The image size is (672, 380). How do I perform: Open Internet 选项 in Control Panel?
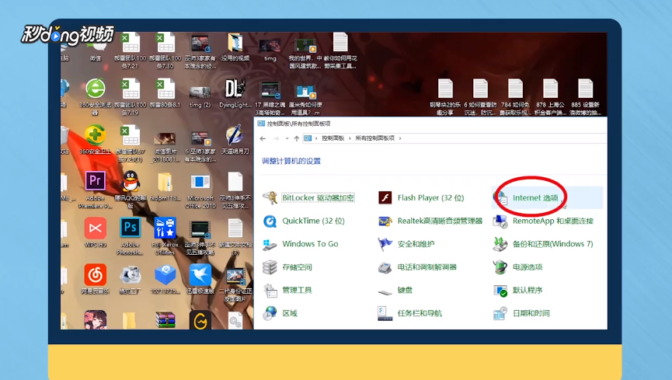click(x=534, y=197)
